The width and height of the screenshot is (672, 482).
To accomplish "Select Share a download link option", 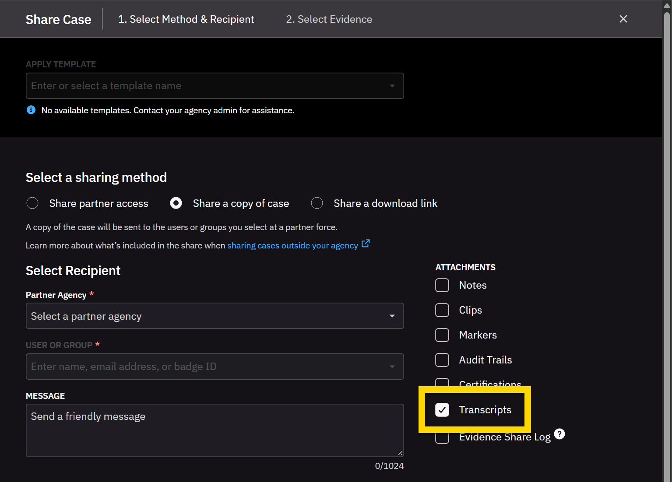I will point(317,203).
